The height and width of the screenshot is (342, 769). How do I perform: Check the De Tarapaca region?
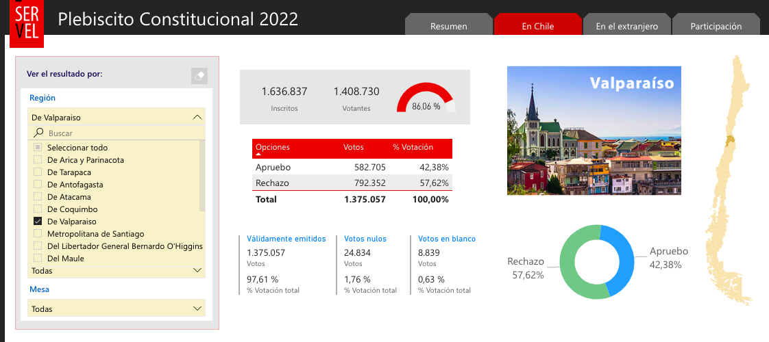coord(38,172)
